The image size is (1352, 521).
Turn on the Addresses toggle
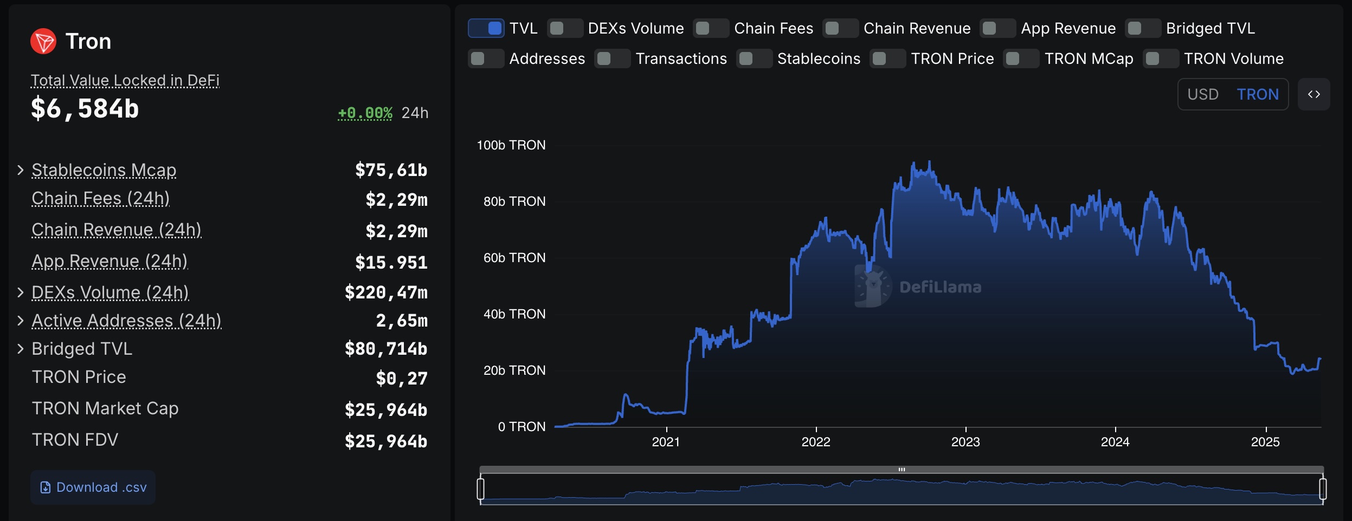[x=486, y=58]
